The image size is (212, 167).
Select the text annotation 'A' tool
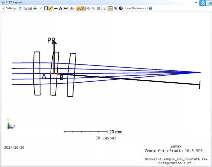click(61, 8)
